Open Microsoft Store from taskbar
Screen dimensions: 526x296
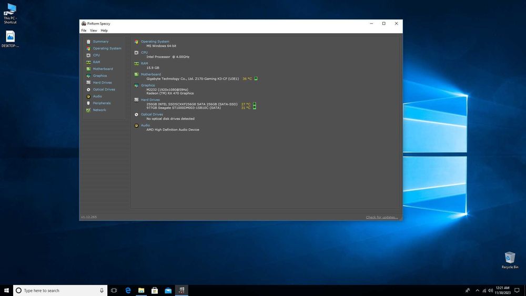coord(155,290)
